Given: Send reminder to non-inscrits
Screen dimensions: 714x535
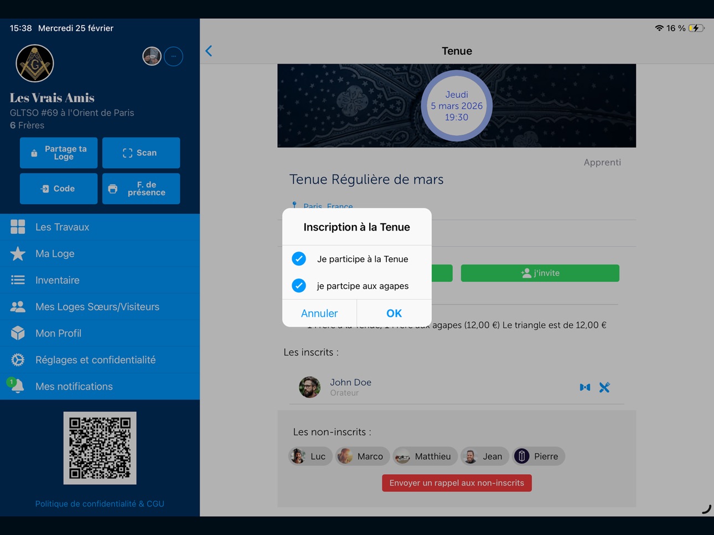Looking at the screenshot, I should tap(457, 483).
